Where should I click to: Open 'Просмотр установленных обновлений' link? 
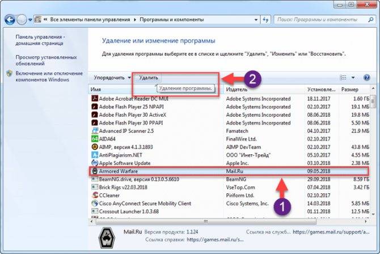point(47,60)
